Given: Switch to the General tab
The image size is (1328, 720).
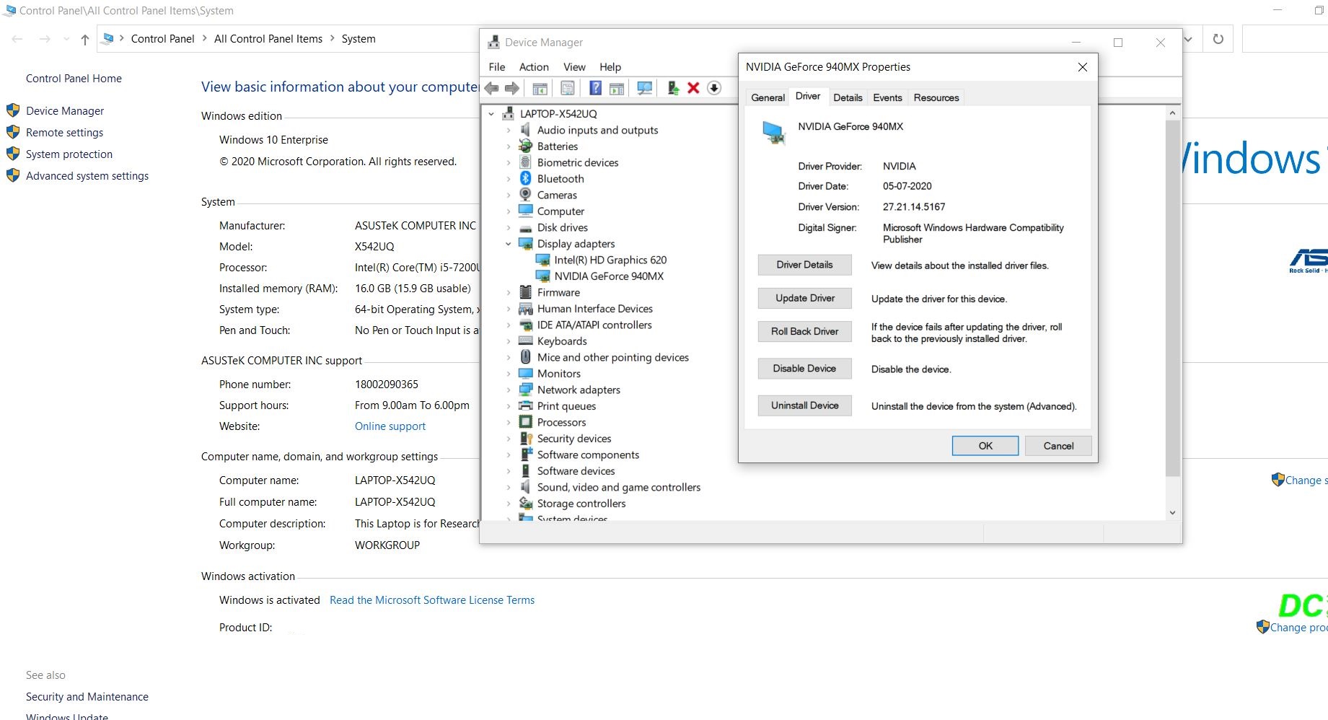Looking at the screenshot, I should [x=768, y=97].
